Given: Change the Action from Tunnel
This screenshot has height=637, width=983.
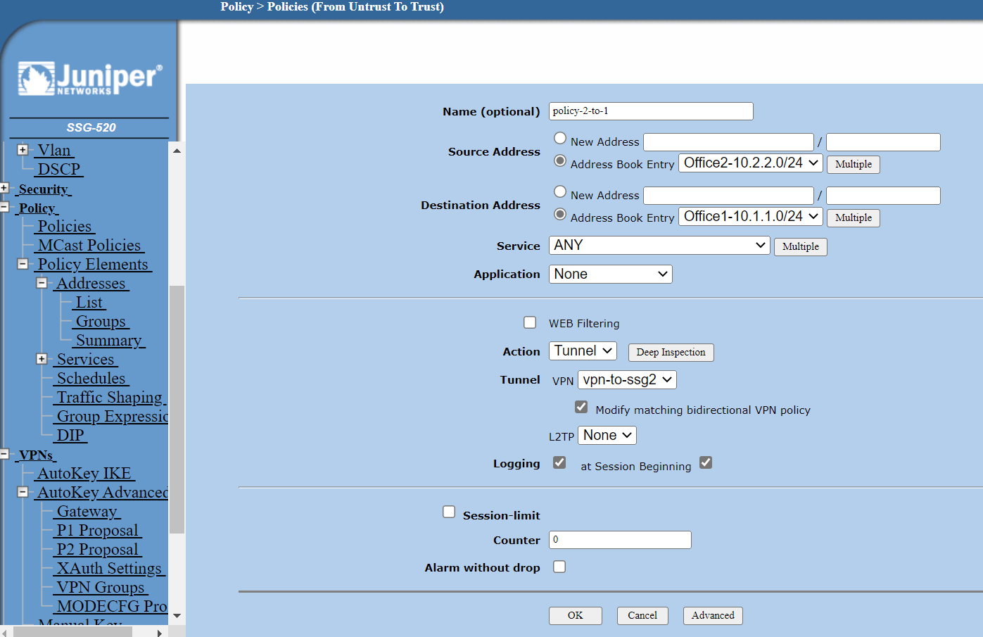Looking at the screenshot, I should point(583,351).
